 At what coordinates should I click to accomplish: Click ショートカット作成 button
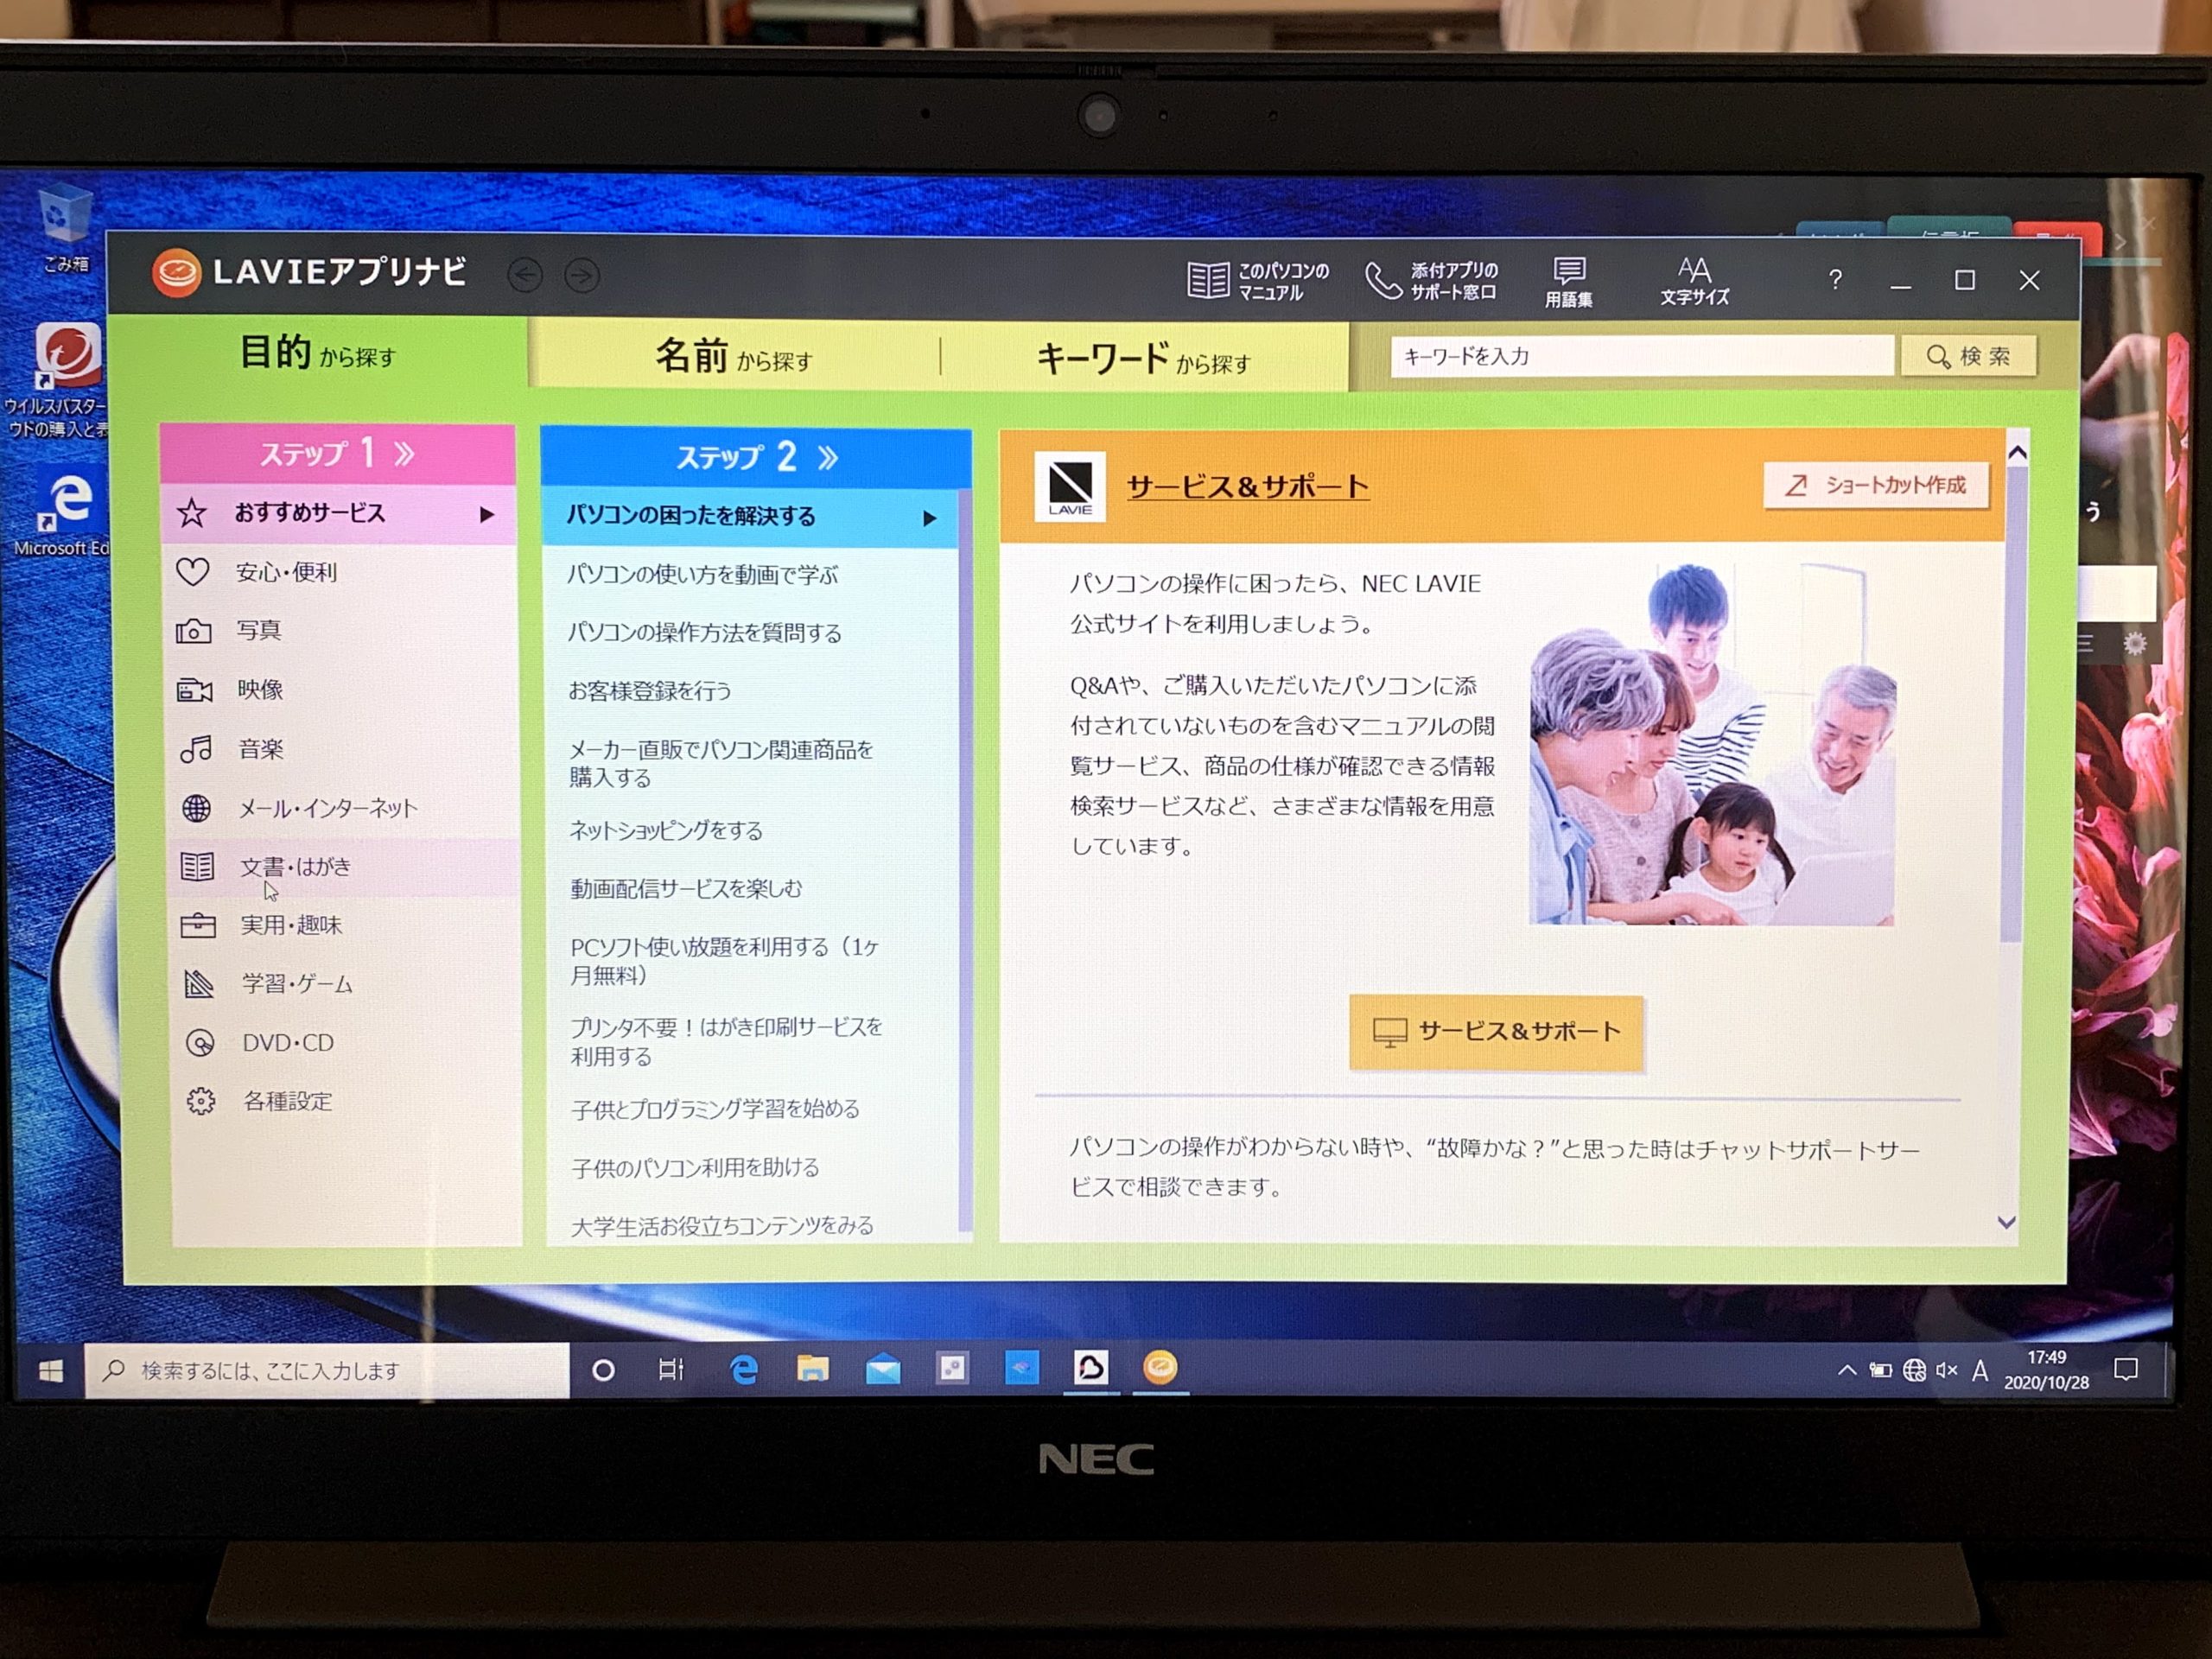coord(1876,486)
